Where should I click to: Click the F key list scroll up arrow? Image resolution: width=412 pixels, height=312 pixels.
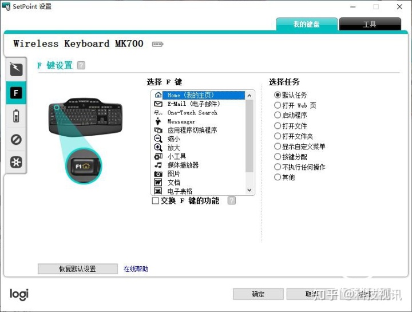[249, 96]
